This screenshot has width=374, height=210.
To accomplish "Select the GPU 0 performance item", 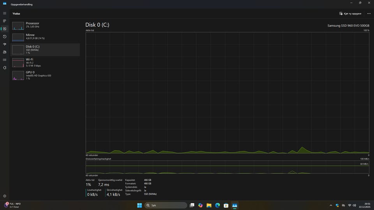I will pyautogui.click(x=45, y=75).
